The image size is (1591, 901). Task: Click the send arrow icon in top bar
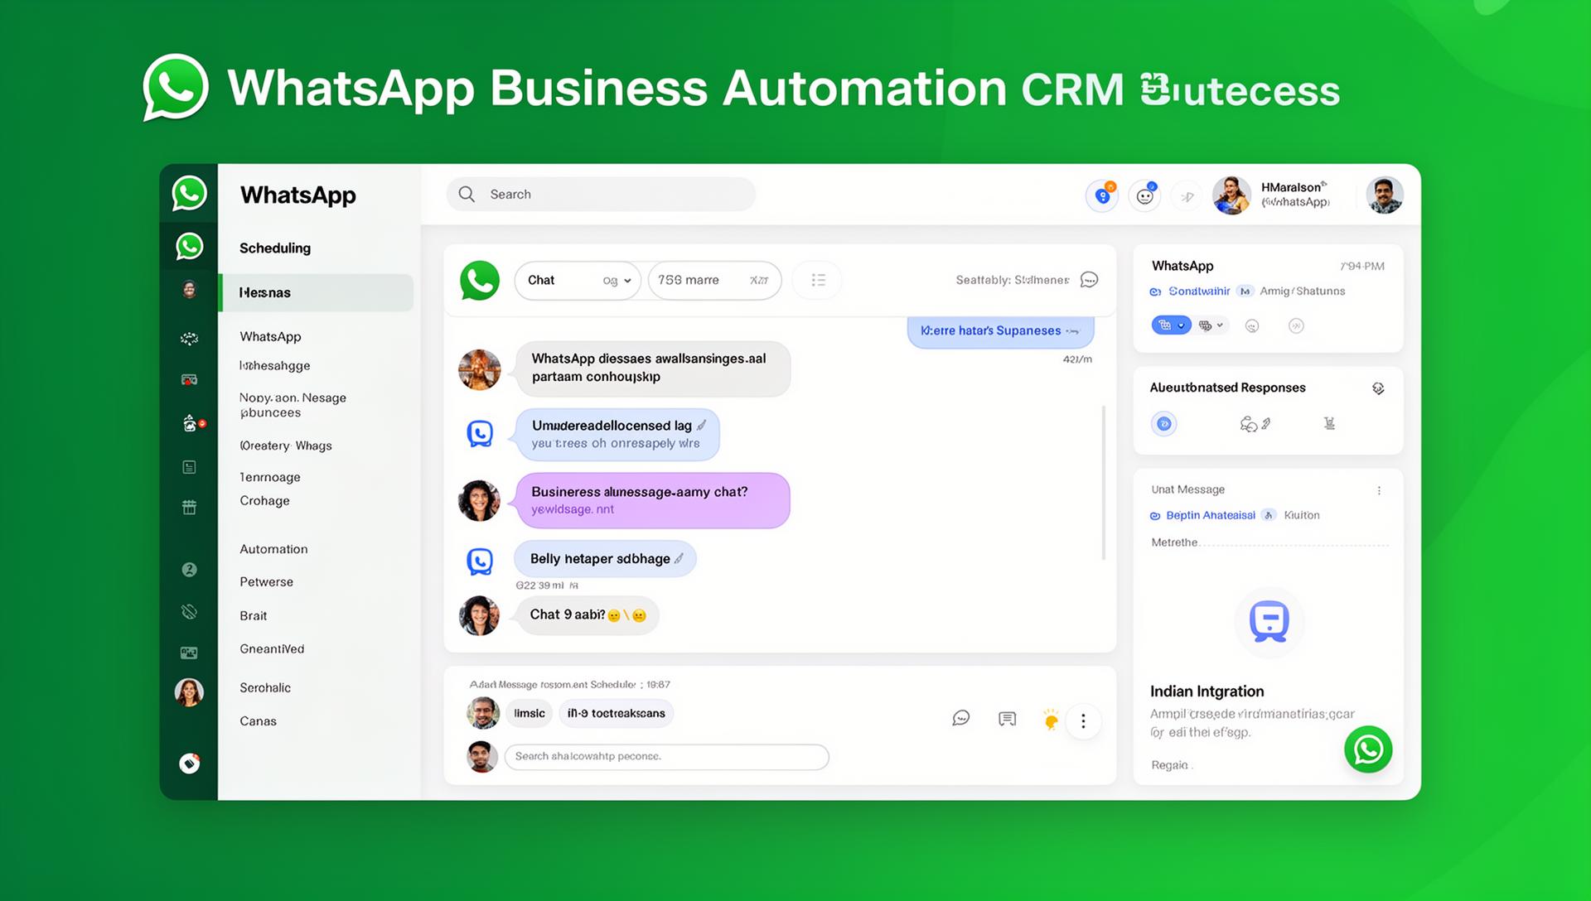pyautogui.click(x=1187, y=196)
